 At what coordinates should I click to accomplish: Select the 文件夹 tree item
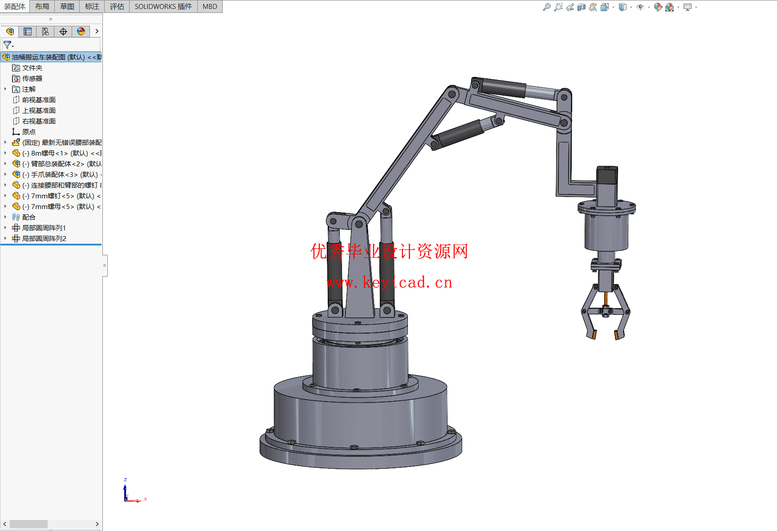[x=32, y=68]
